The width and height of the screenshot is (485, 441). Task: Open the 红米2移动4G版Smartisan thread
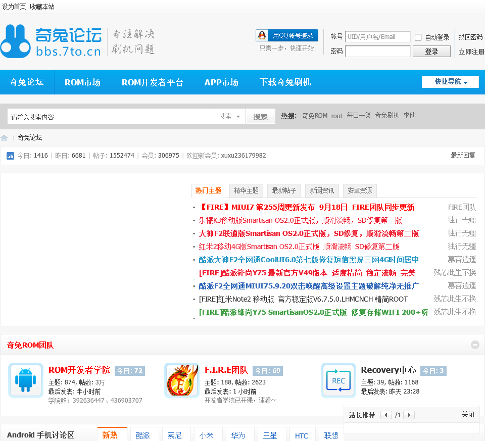[299, 247]
